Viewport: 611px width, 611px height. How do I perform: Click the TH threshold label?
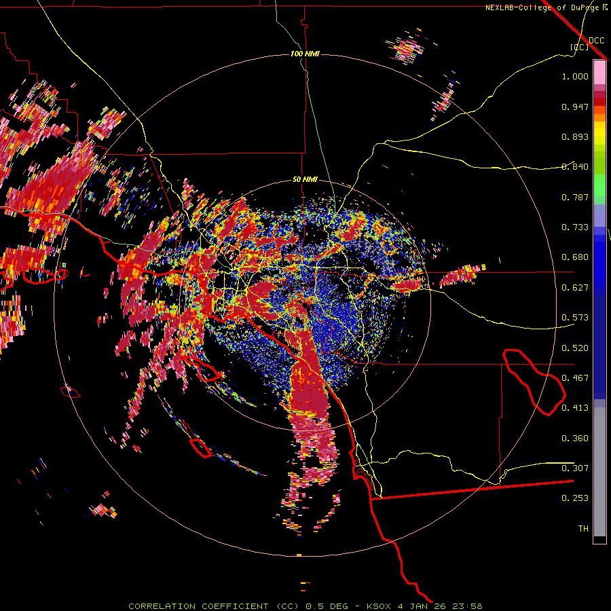(583, 529)
